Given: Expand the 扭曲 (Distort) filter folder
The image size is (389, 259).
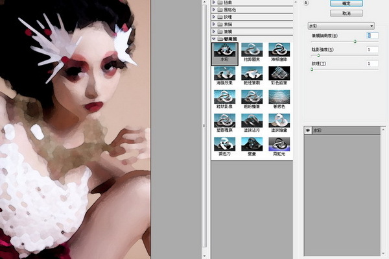Looking at the screenshot, I should (x=213, y=2).
